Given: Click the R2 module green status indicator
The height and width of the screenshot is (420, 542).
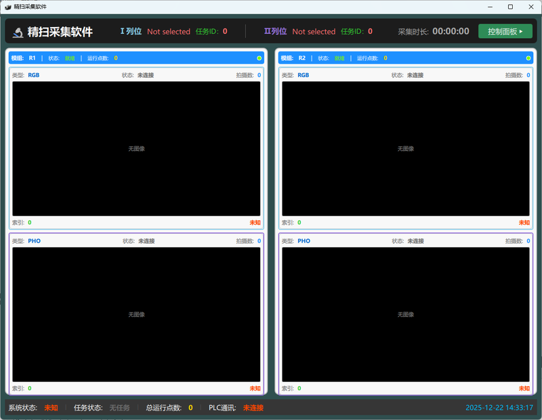Looking at the screenshot, I should click(528, 58).
